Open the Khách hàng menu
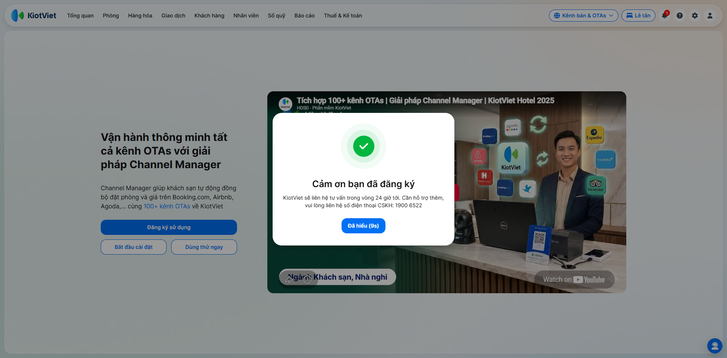The image size is (727, 358). pos(209,16)
